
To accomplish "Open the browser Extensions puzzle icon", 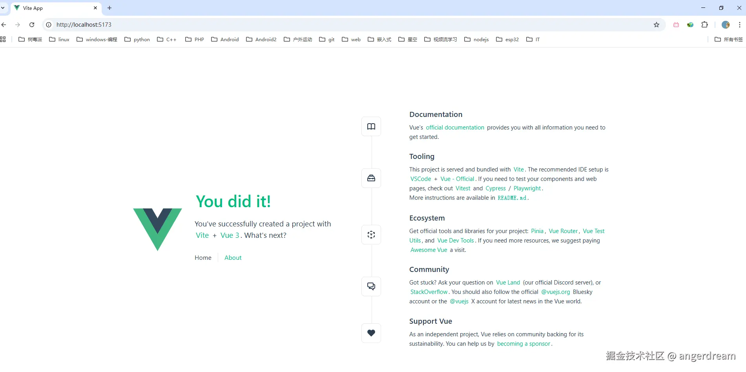I will click(x=704, y=24).
